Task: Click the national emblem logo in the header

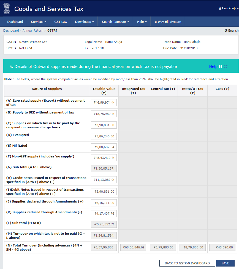Action: click(7, 9)
